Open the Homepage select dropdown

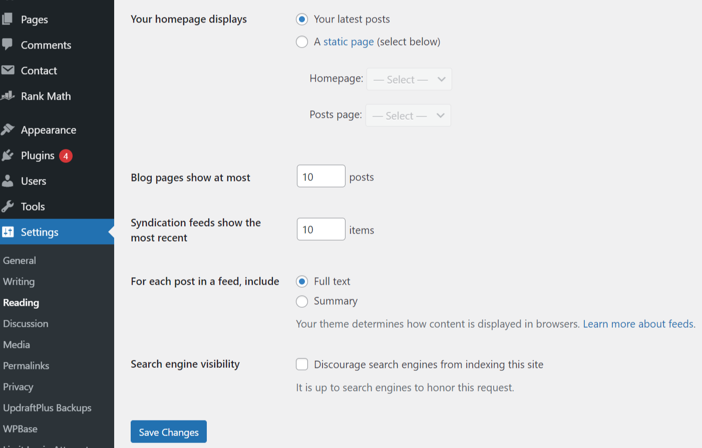pos(409,79)
